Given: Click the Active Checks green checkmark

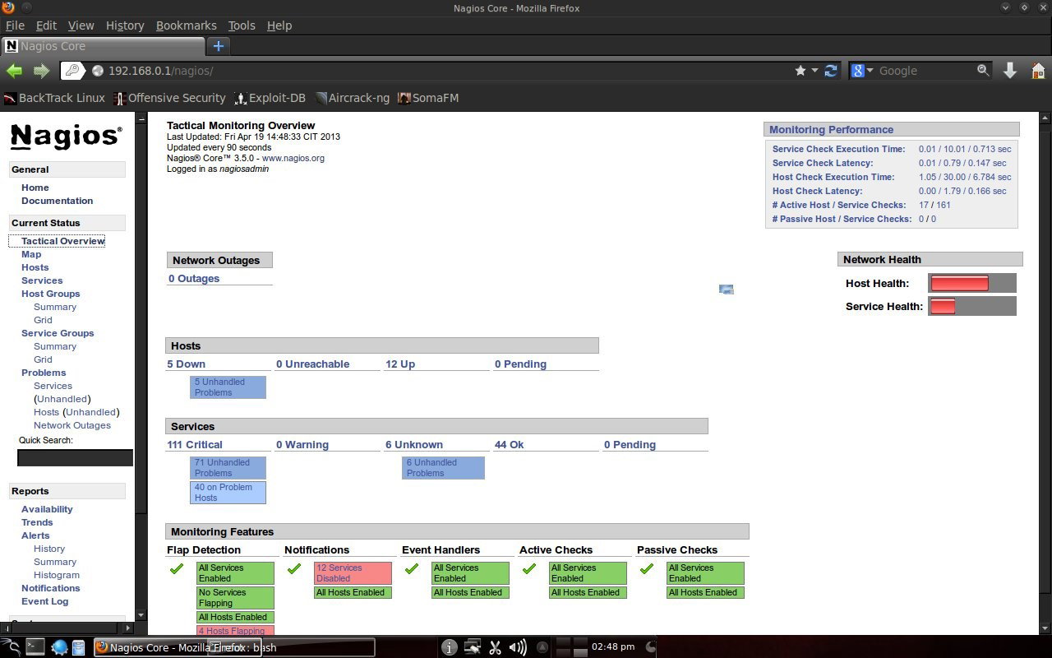Looking at the screenshot, I should (x=528, y=568).
